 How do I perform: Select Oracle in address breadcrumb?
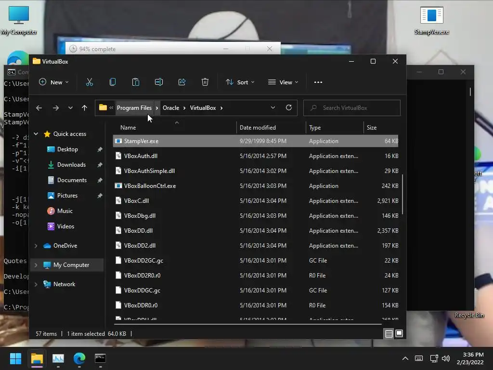tap(171, 108)
